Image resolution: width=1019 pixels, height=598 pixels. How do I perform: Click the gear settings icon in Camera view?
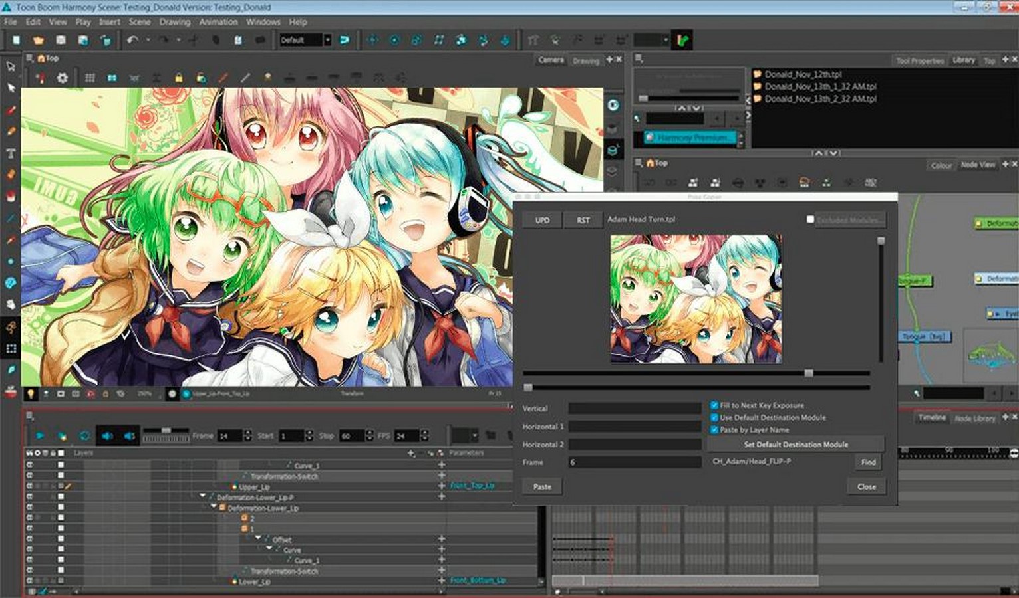coord(62,78)
